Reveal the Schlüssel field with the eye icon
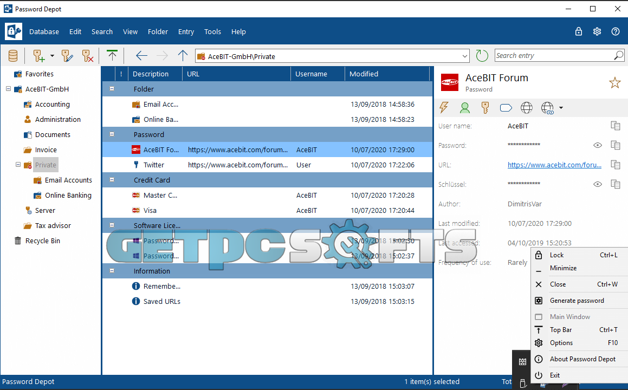 coord(597,184)
